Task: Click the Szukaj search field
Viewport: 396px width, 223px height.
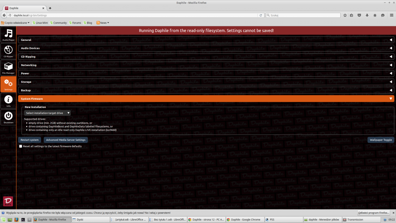Action: 303,15
